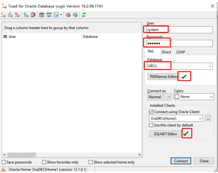Image resolution: width=218 pixels, height=173 pixels.
Task: Open the Database ORCL dropdown
Action: pos(210,66)
